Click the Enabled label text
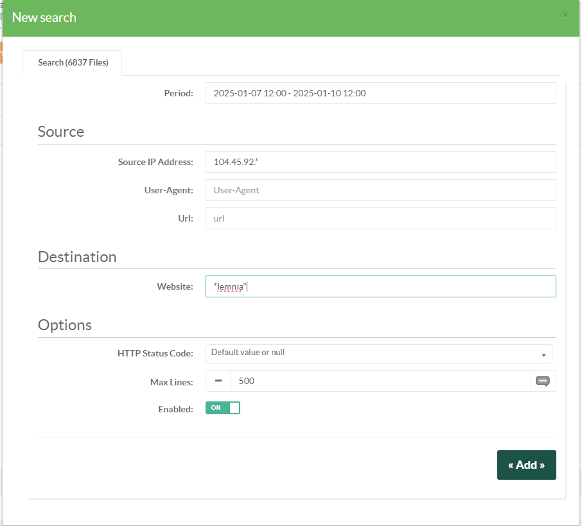The image size is (582, 526). pyautogui.click(x=175, y=409)
